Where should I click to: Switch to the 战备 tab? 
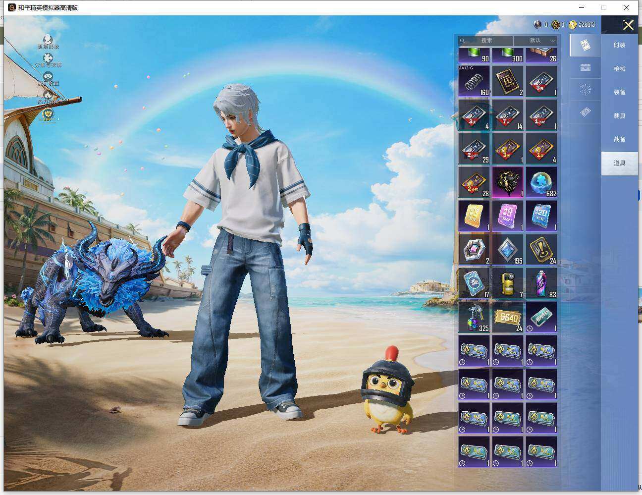tap(619, 139)
